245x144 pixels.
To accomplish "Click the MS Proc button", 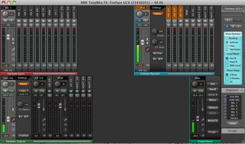I will [x=158, y=53].
